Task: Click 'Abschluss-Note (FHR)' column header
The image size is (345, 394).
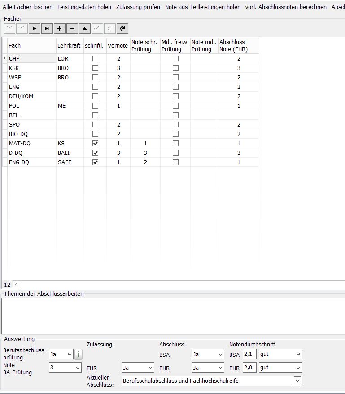Action: click(239, 46)
